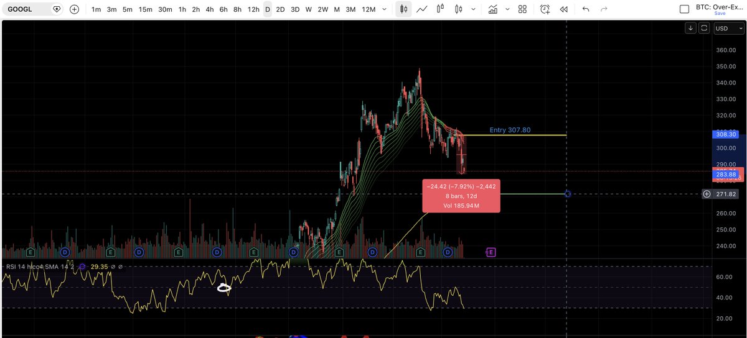Set chart interval to 4h
This screenshot has width=747, height=338.
point(210,9)
